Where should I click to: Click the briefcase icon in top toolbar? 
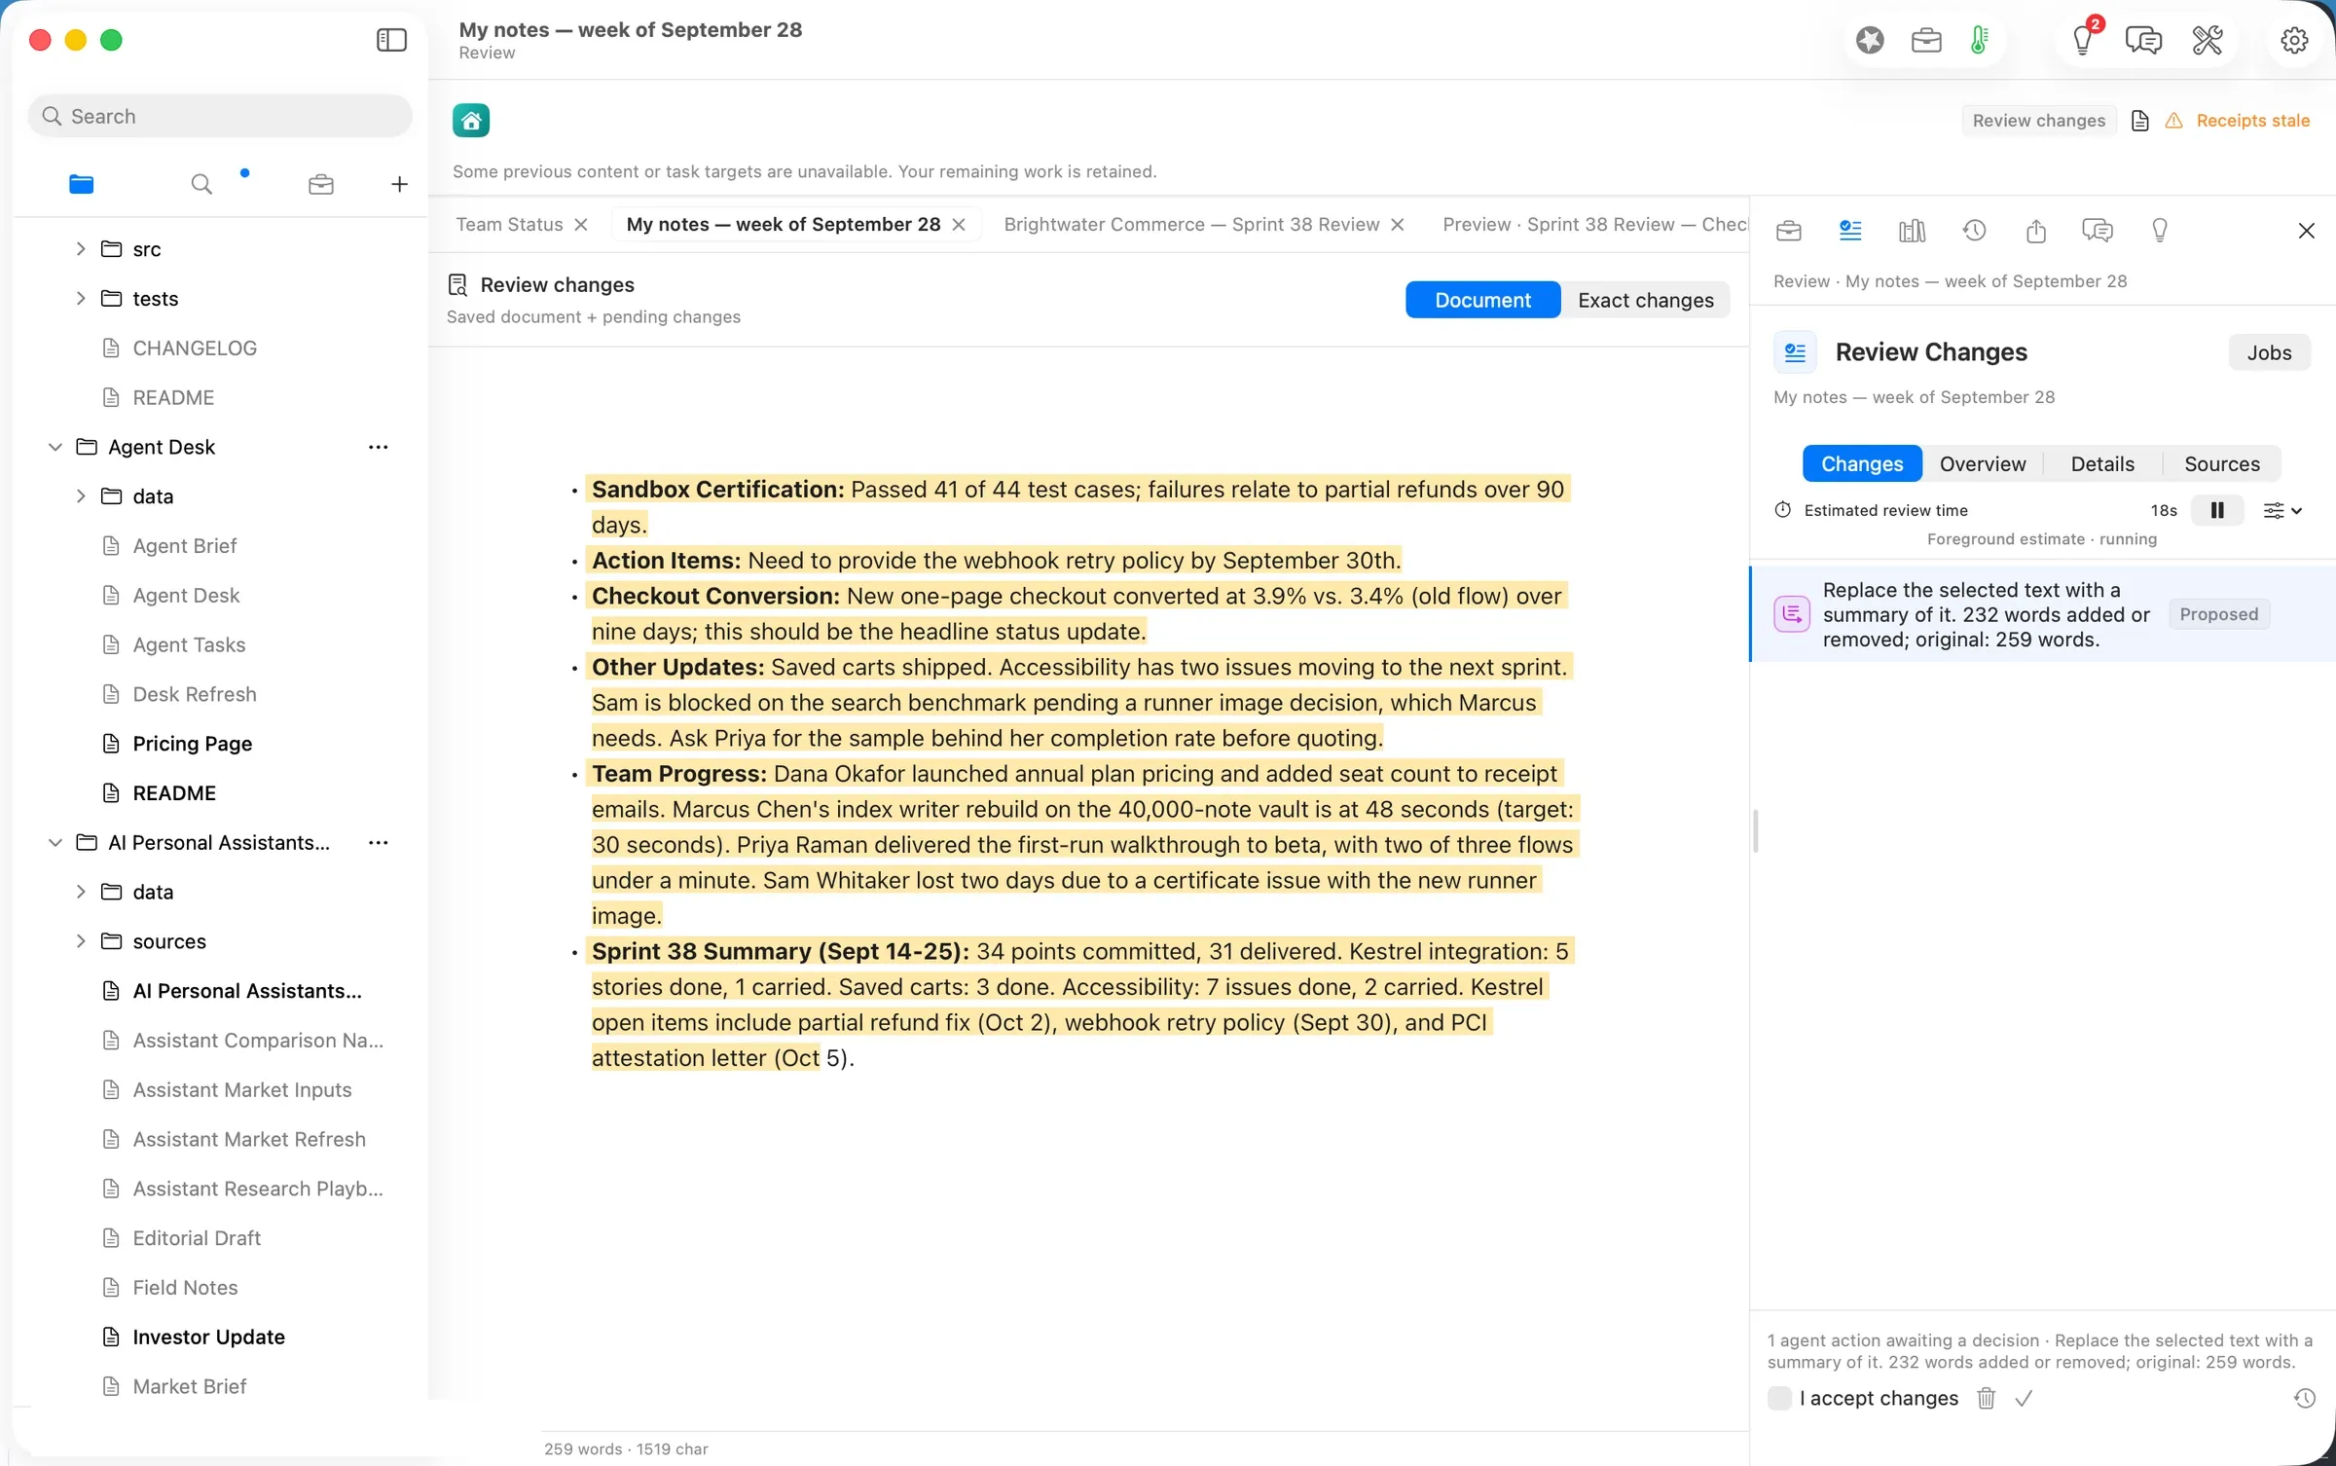1926,40
